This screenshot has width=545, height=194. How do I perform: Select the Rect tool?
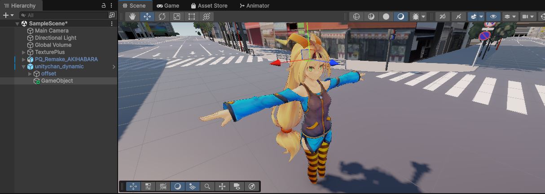(x=192, y=17)
